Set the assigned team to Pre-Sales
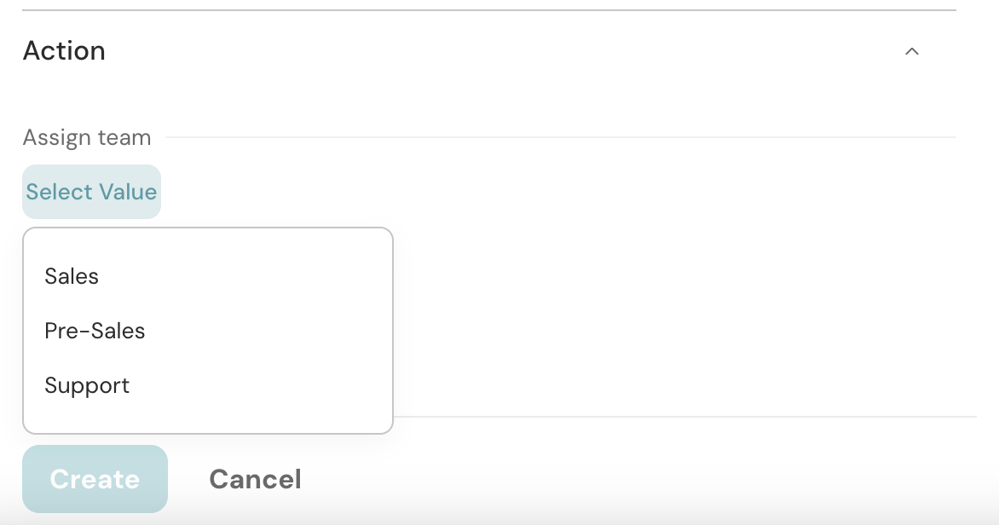This screenshot has width=999, height=525. pos(95,331)
